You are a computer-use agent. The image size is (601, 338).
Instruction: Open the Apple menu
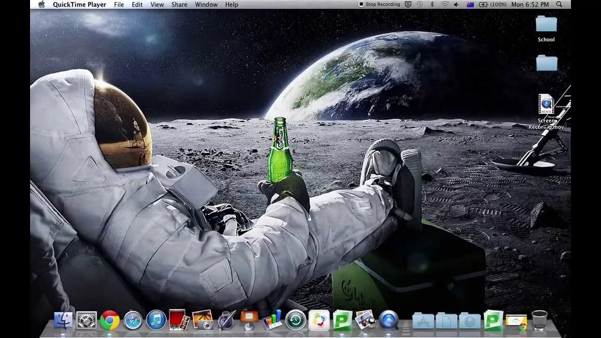click(41, 4)
